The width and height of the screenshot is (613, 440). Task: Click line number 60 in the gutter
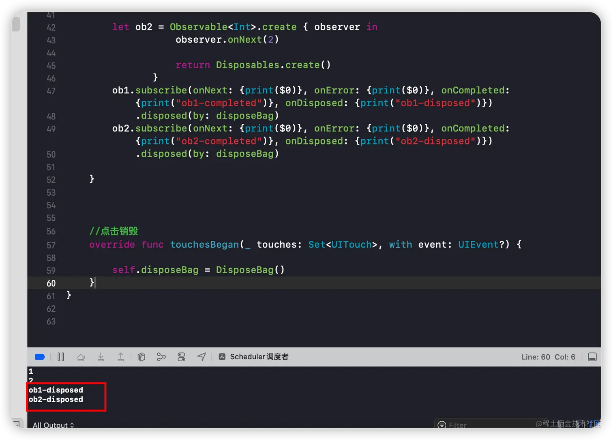(51, 283)
